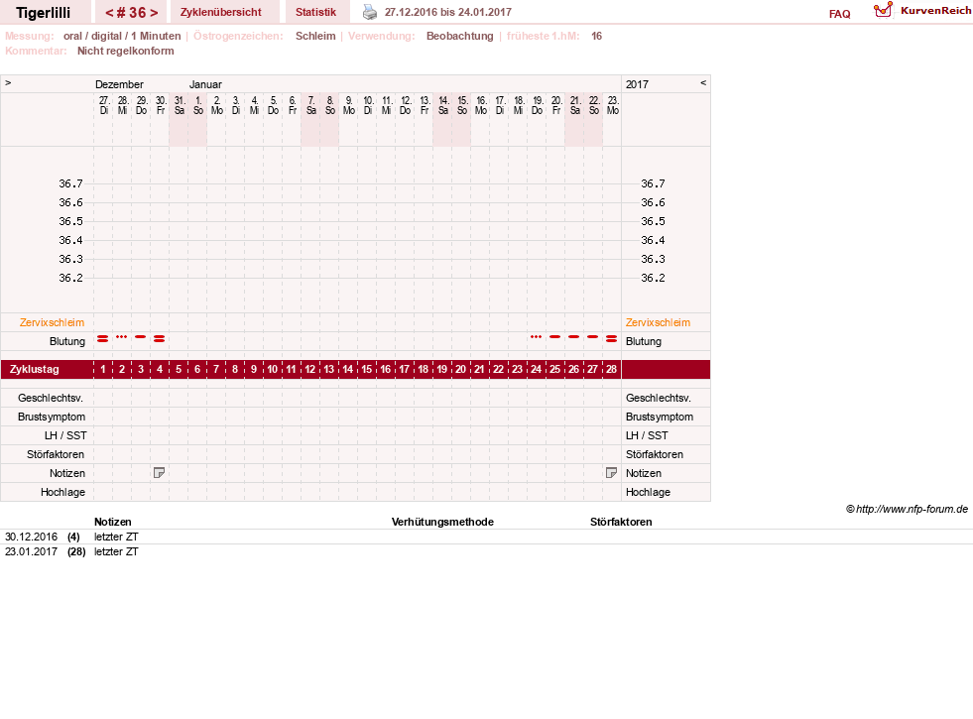This screenshot has height=719, width=973.
Task: Click the Januar month label
Action: coord(205,84)
